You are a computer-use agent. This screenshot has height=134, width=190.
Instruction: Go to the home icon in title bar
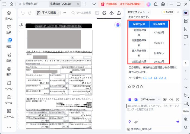(11, 4)
